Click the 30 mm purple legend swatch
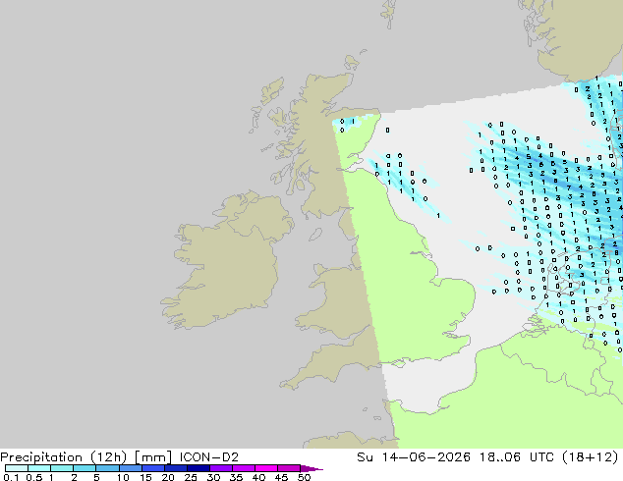The height and width of the screenshot is (481, 623). pyautogui.click(x=220, y=468)
